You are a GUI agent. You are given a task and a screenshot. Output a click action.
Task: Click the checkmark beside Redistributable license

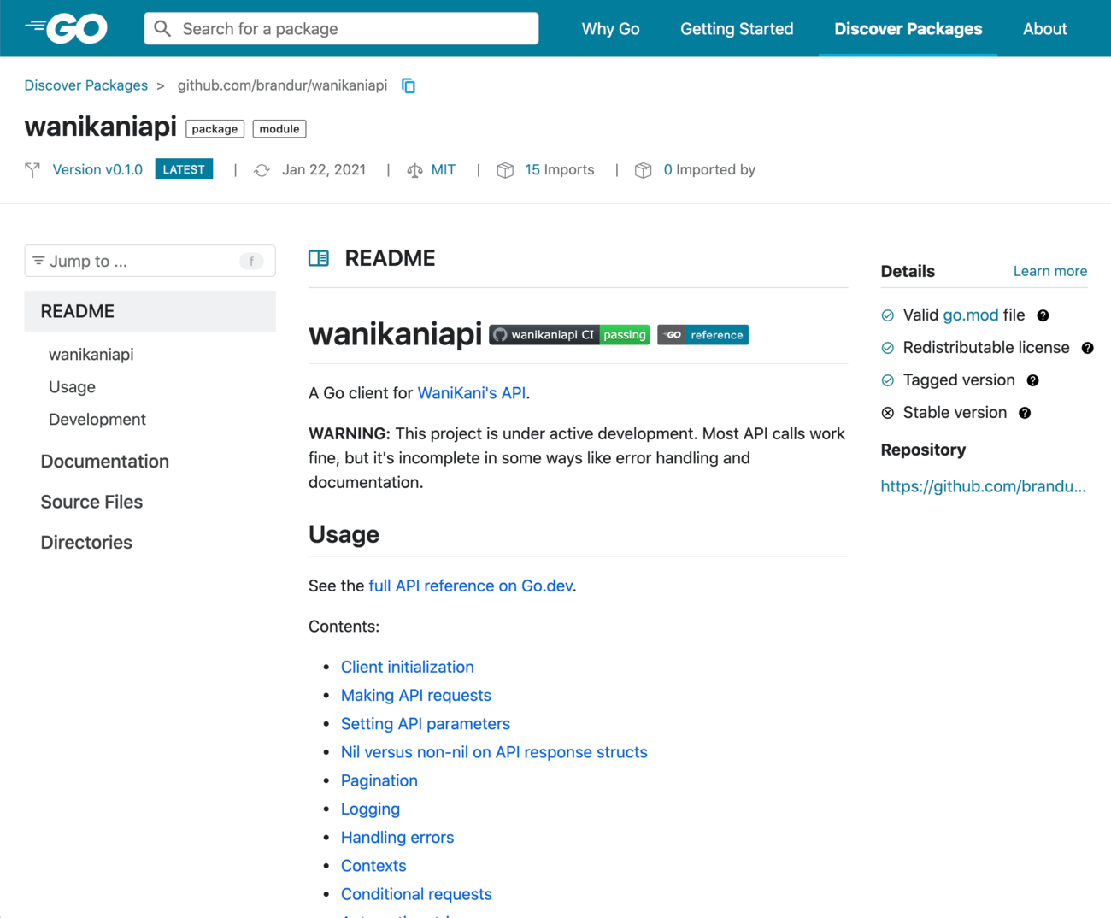[886, 347]
